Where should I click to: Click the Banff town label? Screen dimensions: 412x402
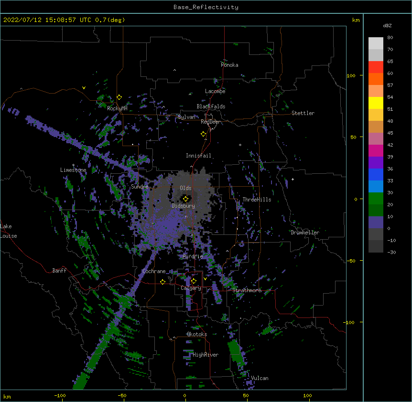(x=59, y=271)
